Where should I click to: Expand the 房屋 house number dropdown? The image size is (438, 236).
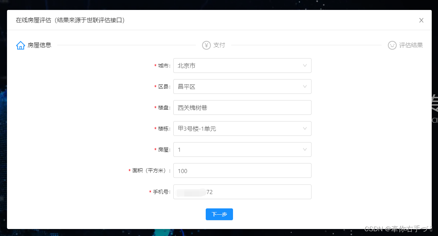(x=305, y=149)
